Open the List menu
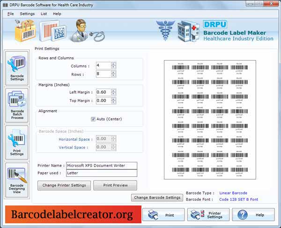This screenshot has height=228, width=281. 44,14
